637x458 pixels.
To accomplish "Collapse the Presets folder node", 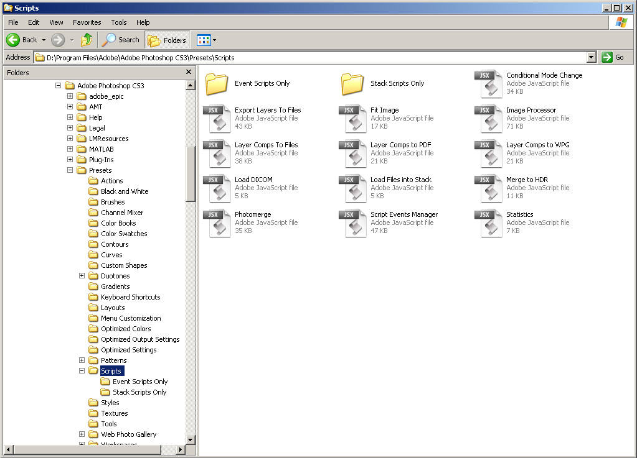I will pyautogui.click(x=70, y=170).
